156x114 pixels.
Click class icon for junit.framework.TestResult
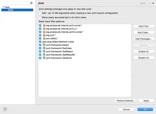pos(44,51)
